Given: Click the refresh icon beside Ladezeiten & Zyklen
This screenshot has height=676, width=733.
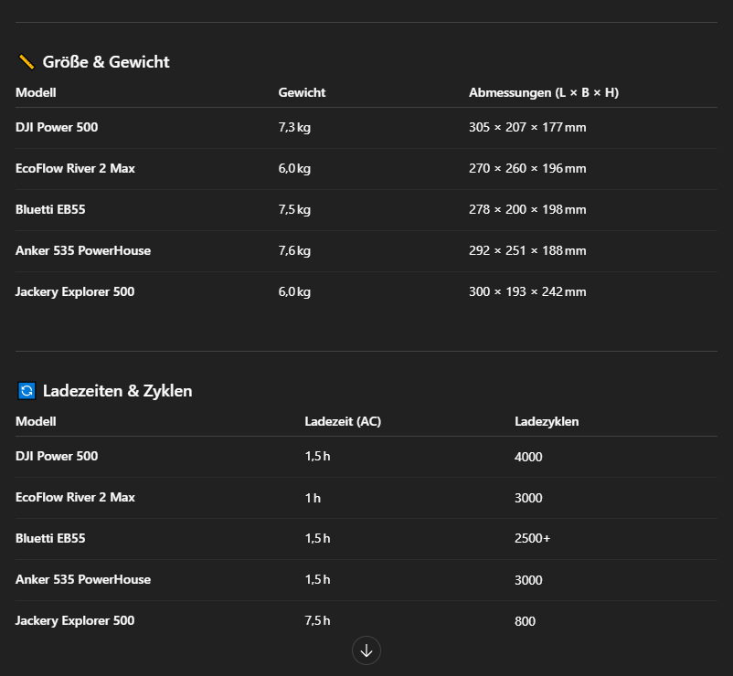Looking at the screenshot, I should [x=27, y=391].
